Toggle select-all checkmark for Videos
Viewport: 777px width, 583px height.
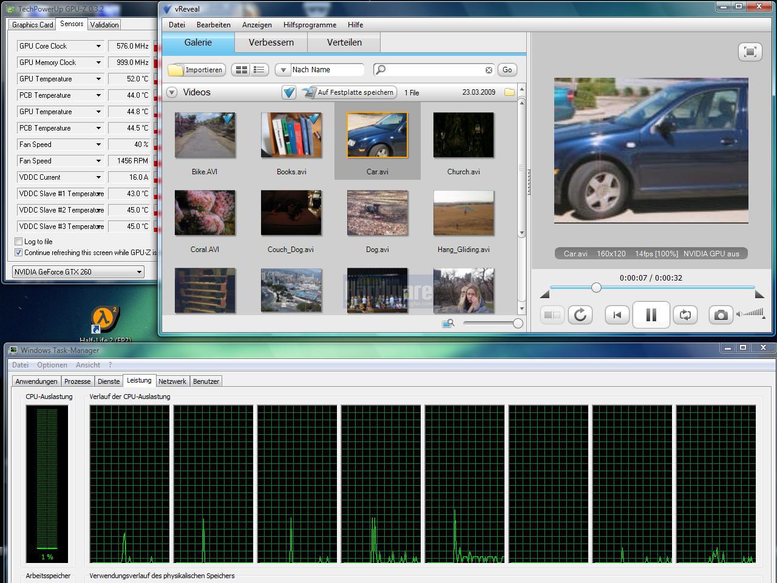point(289,92)
